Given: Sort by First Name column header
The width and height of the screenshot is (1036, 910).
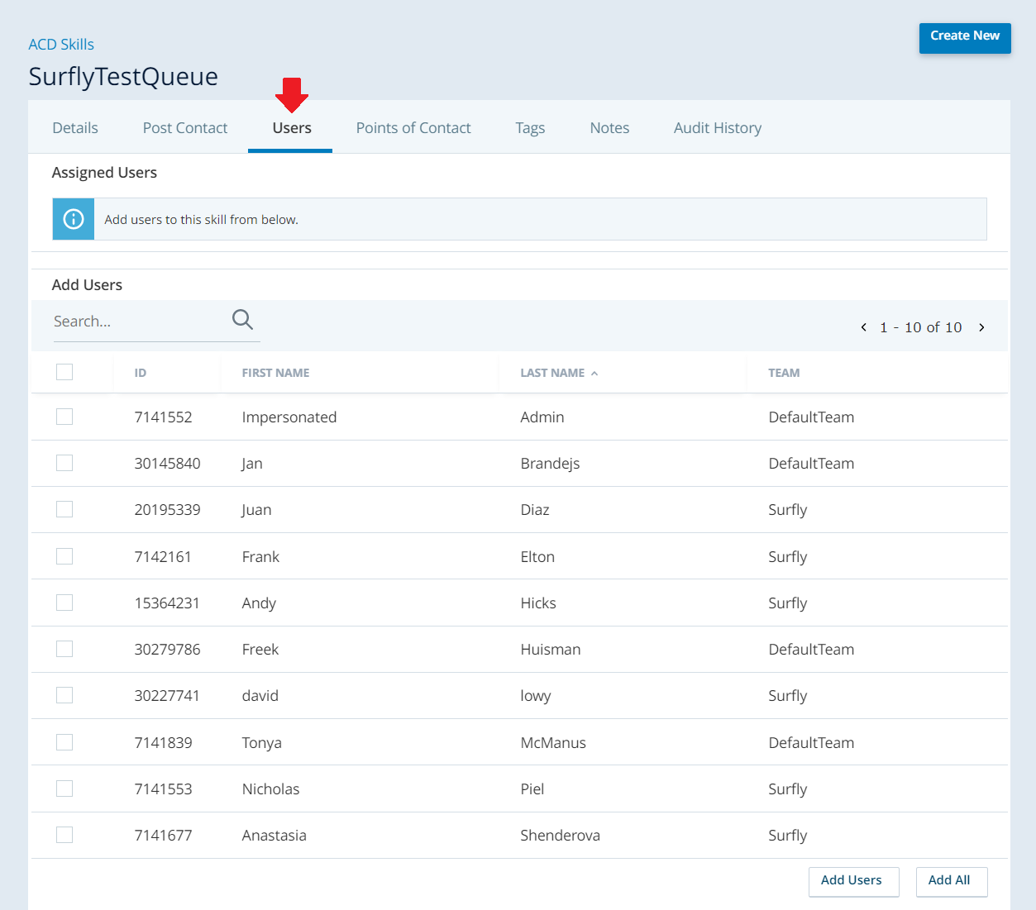Looking at the screenshot, I should (275, 373).
